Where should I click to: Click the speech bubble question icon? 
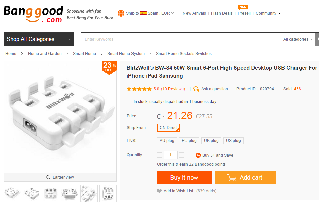tap(196, 89)
